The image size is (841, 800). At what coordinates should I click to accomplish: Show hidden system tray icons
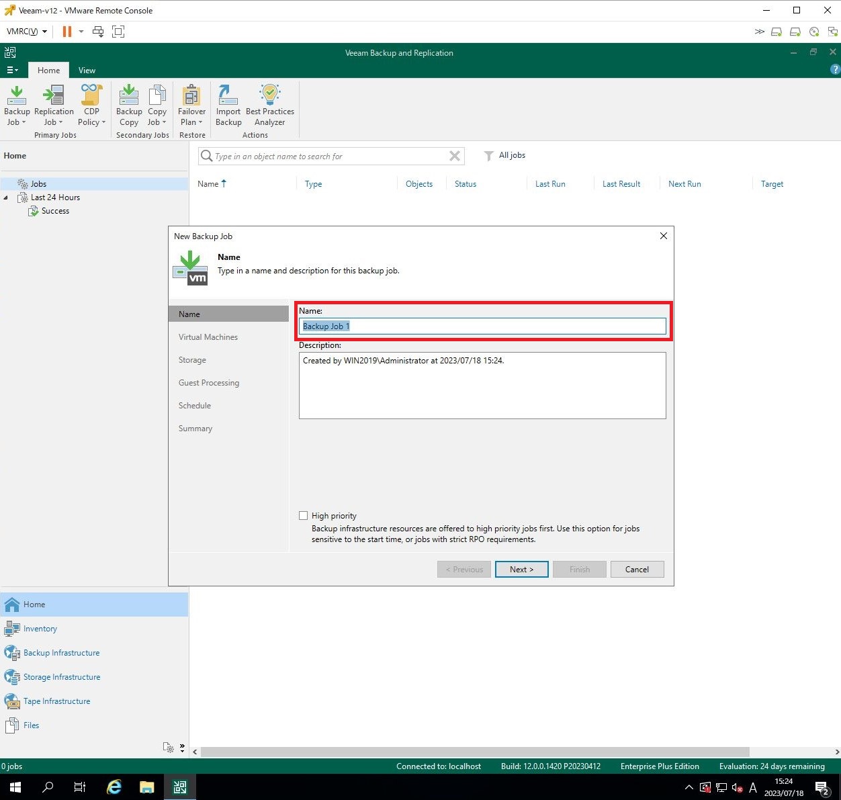(x=689, y=787)
